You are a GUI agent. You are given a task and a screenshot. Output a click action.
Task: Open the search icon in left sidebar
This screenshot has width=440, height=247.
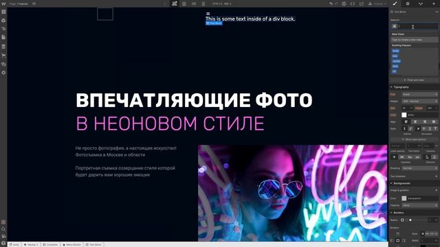pyautogui.click(x=3, y=229)
